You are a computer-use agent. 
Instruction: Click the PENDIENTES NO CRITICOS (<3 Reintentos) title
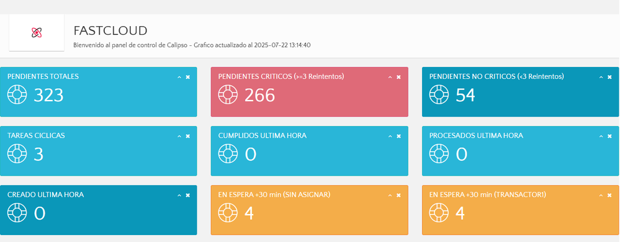click(496, 76)
